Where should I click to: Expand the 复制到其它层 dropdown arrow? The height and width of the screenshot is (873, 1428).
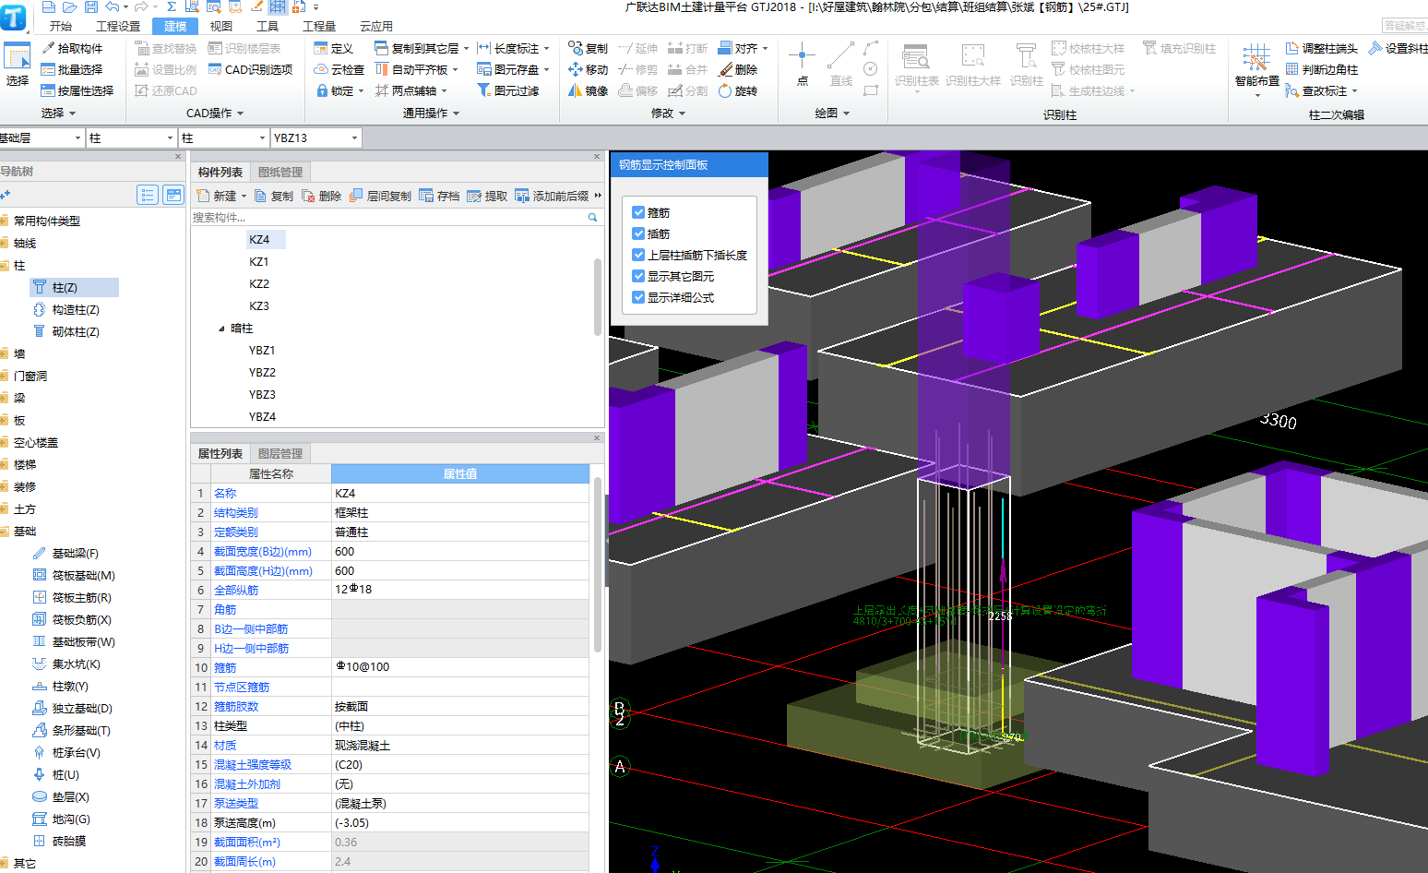pos(466,48)
